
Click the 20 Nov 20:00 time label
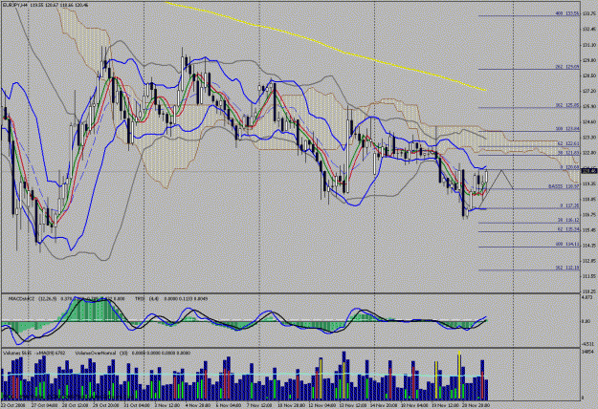point(476,405)
